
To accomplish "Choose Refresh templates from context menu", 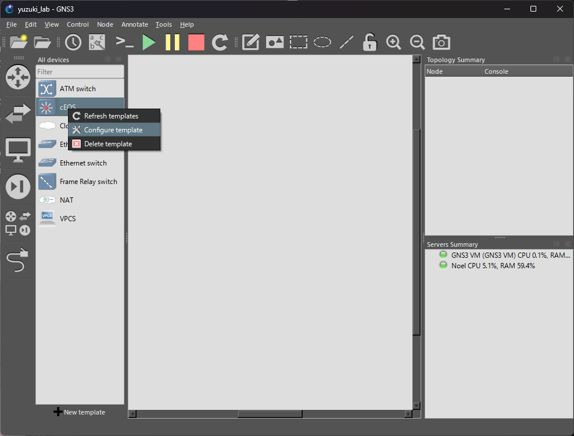I will coord(114,116).
